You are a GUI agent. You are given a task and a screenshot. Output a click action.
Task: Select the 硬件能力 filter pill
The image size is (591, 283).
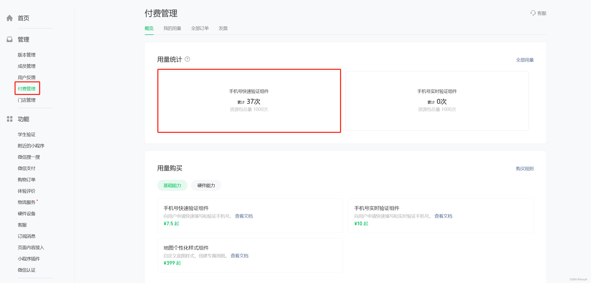tap(206, 185)
